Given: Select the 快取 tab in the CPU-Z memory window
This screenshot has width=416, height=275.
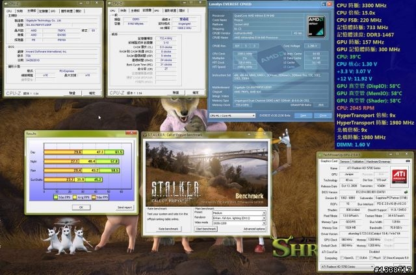Looking at the screenshot, I should click(x=123, y=10).
